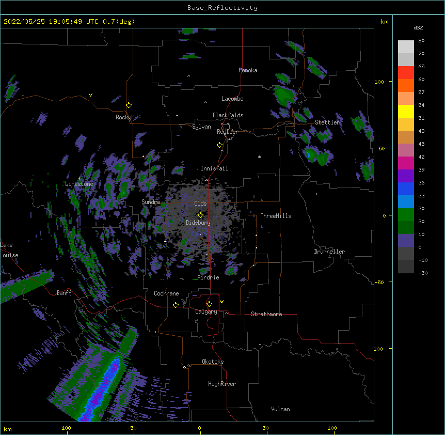Click the Airdrie city label
445x435 pixels.
[x=208, y=277]
